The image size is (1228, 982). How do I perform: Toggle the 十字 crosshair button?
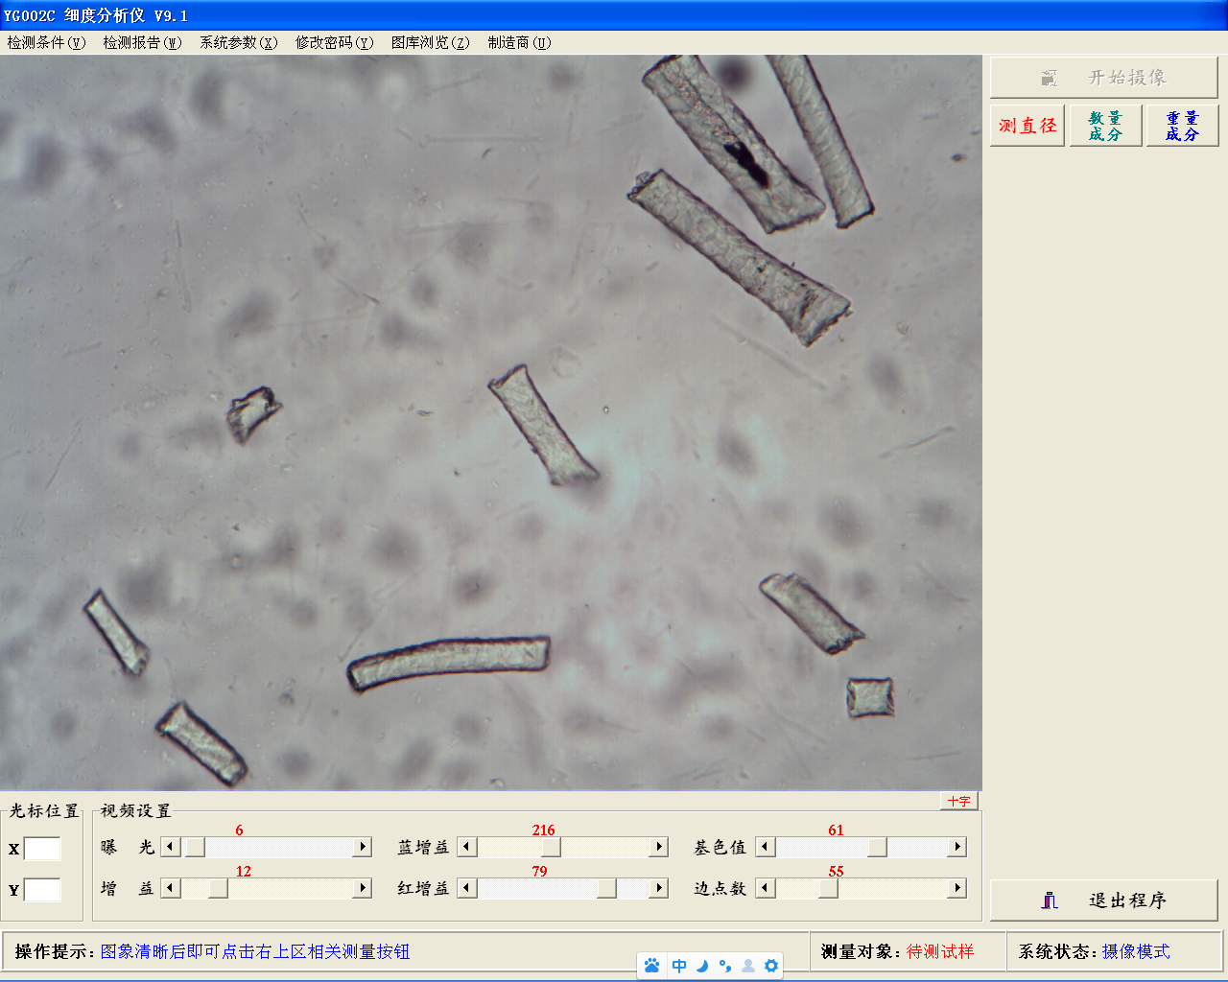tap(958, 801)
